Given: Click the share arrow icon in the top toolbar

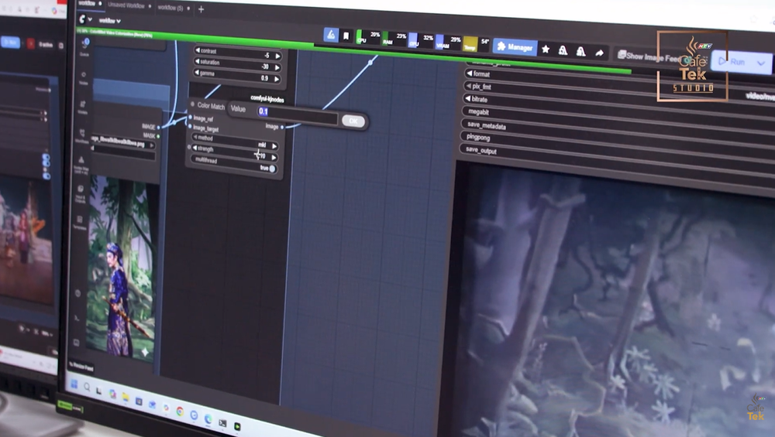Looking at the screenshot, I should 599,53.
